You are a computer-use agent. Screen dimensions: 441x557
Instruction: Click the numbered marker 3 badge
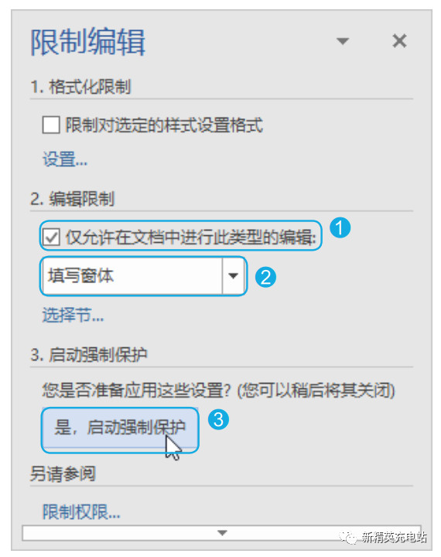pyautogui.click(x=218, y=419)
